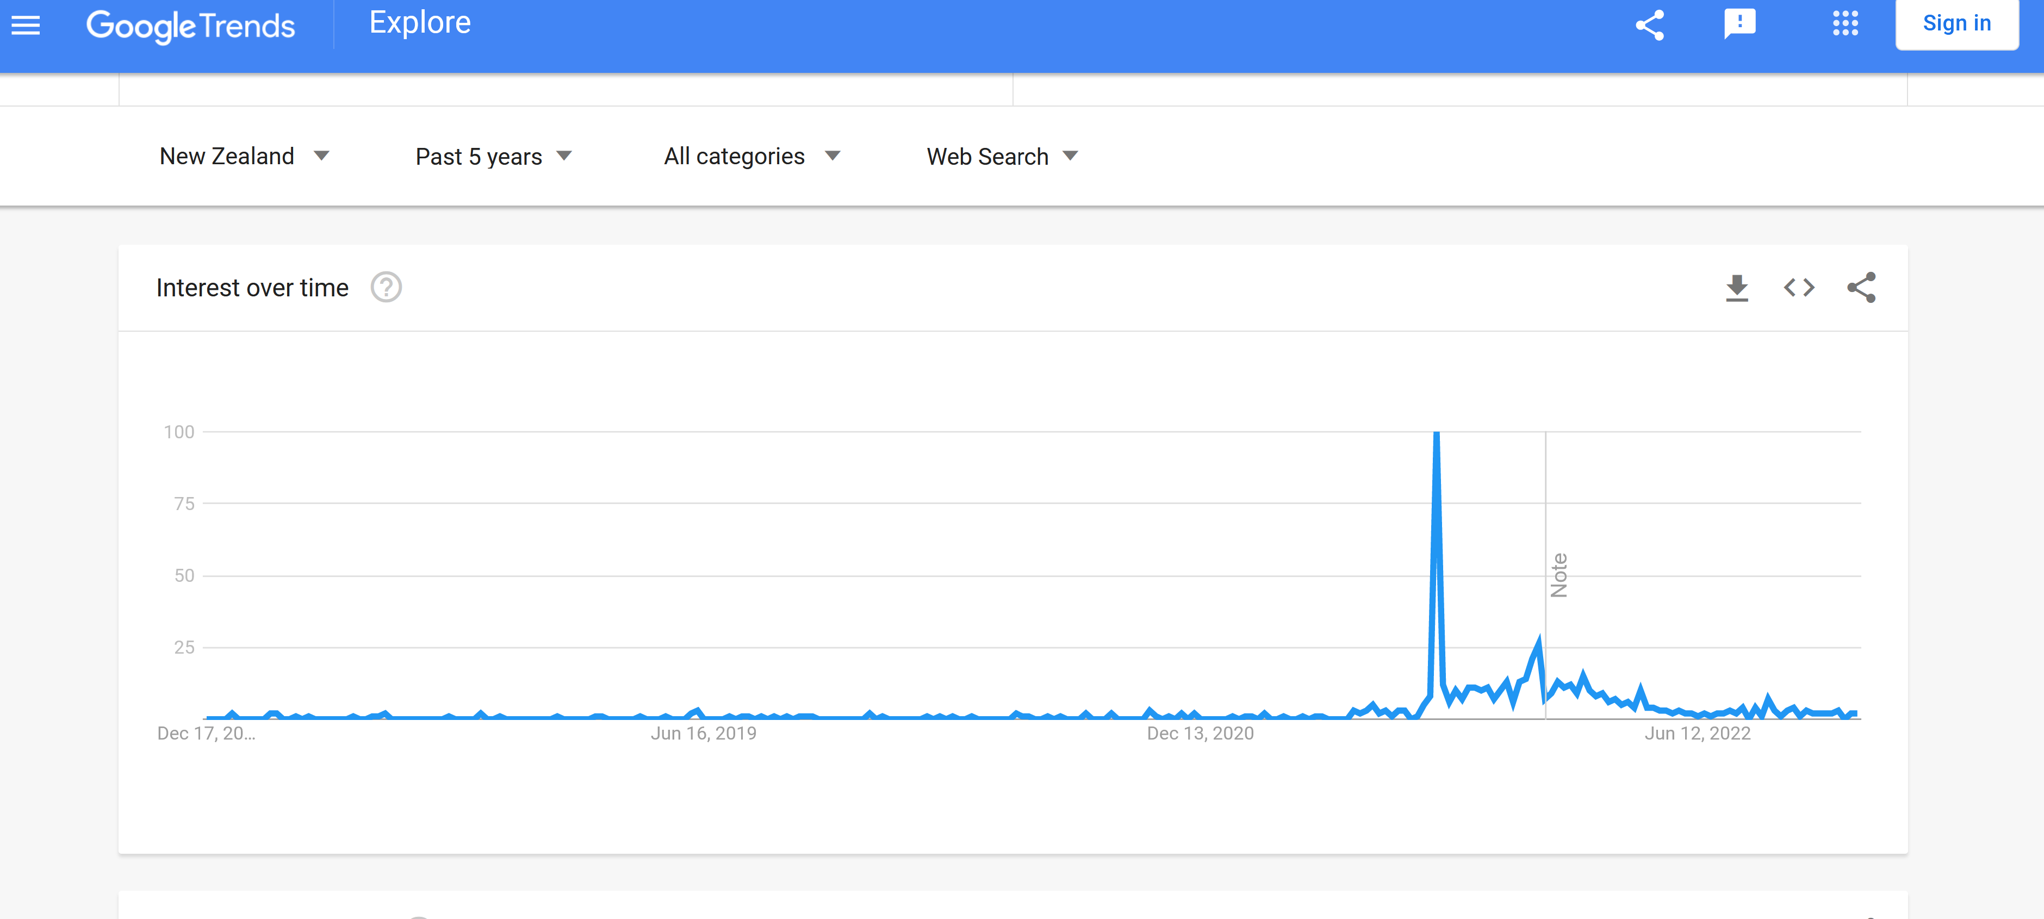Screen dimensions: 2044x919
Task: Click the Google Trends logo
Action: (190, 26)
